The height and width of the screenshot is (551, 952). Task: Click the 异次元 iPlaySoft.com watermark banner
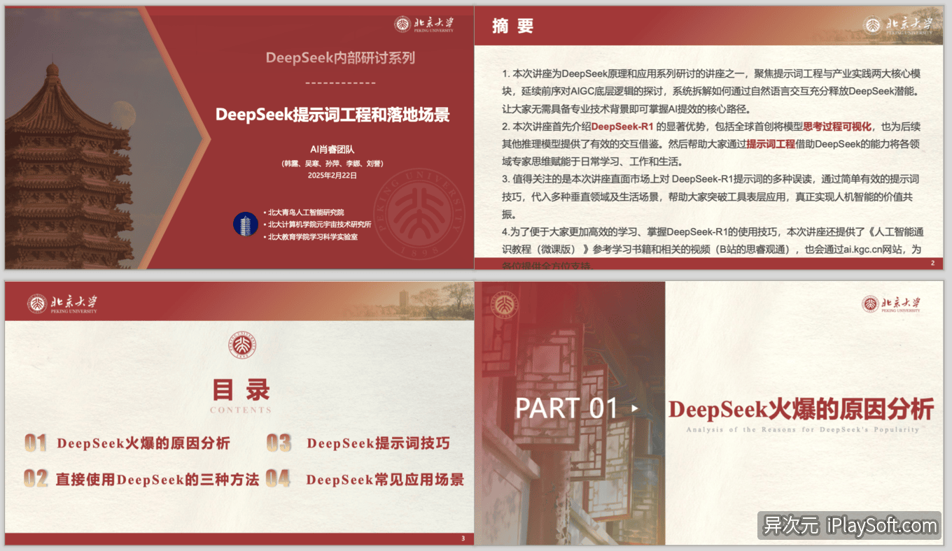coord(849,526)
